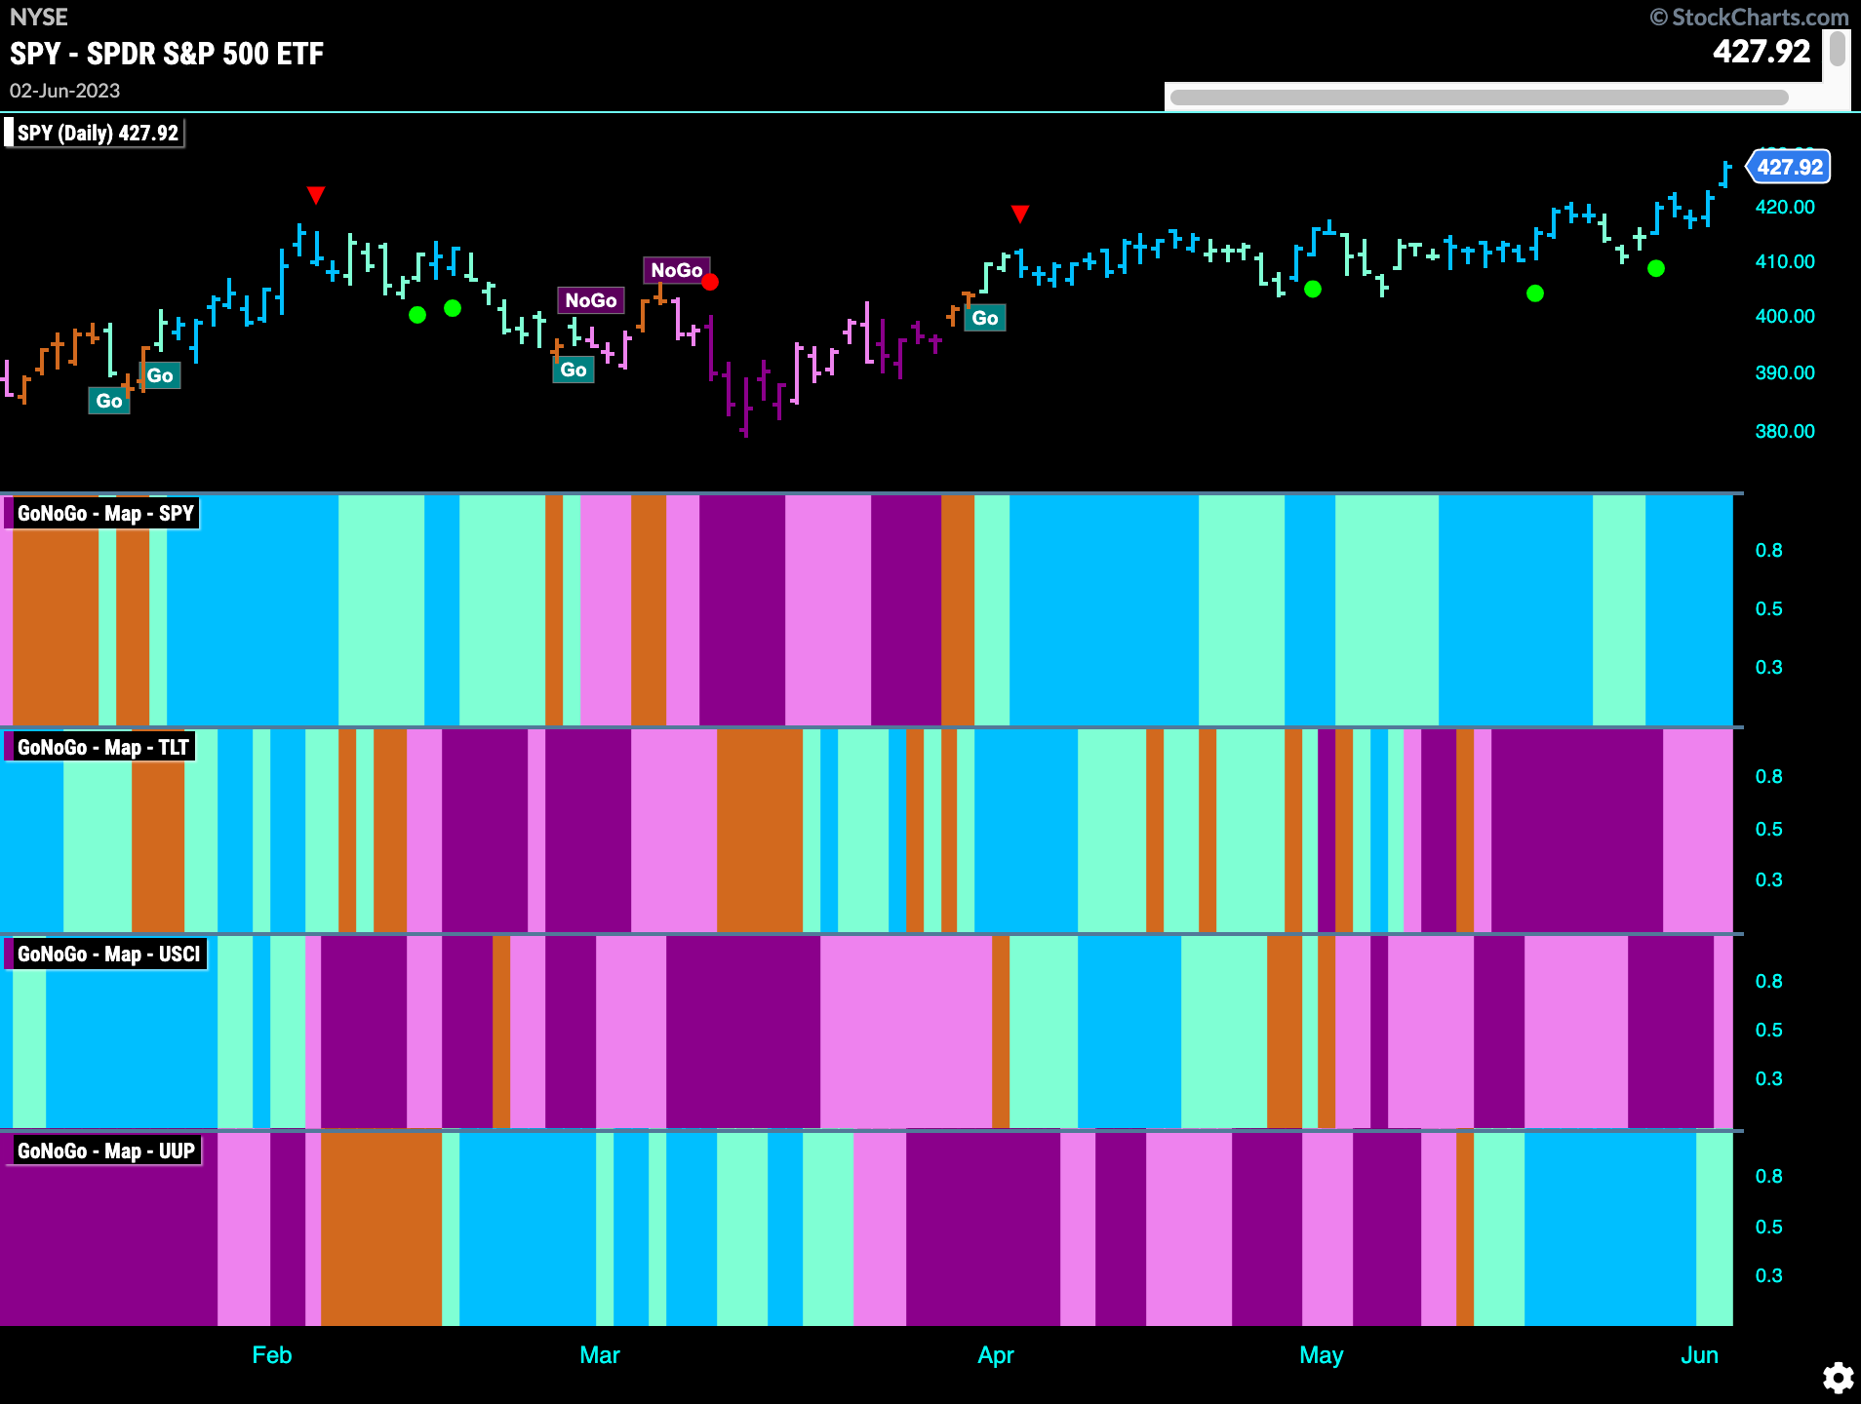Click the 420.00 price axis label
The width and height of the screenshot is (1861, 1404).
[1785, 207]
